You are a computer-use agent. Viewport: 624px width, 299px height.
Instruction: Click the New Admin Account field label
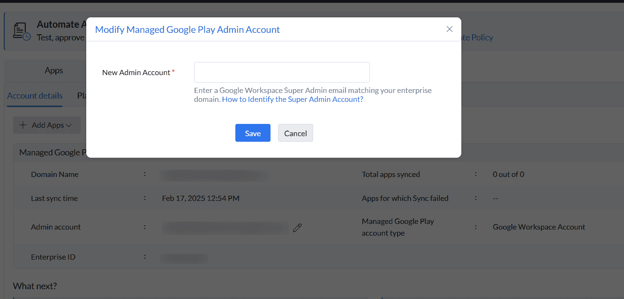[136, 72]
